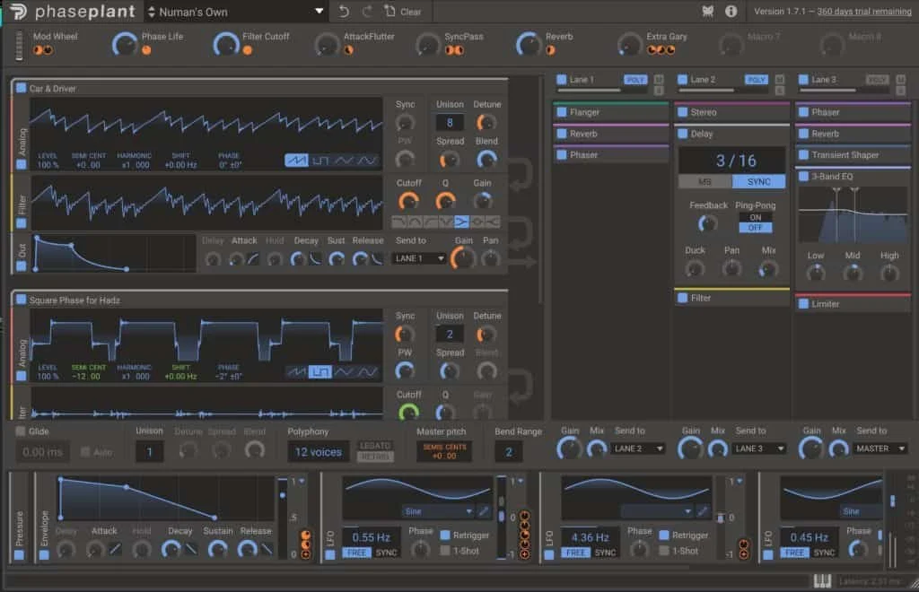This screenshot has width=919, height=592.
Task: Select the square wave icon in Square Phase oscillator
Action: coord(320,370)
